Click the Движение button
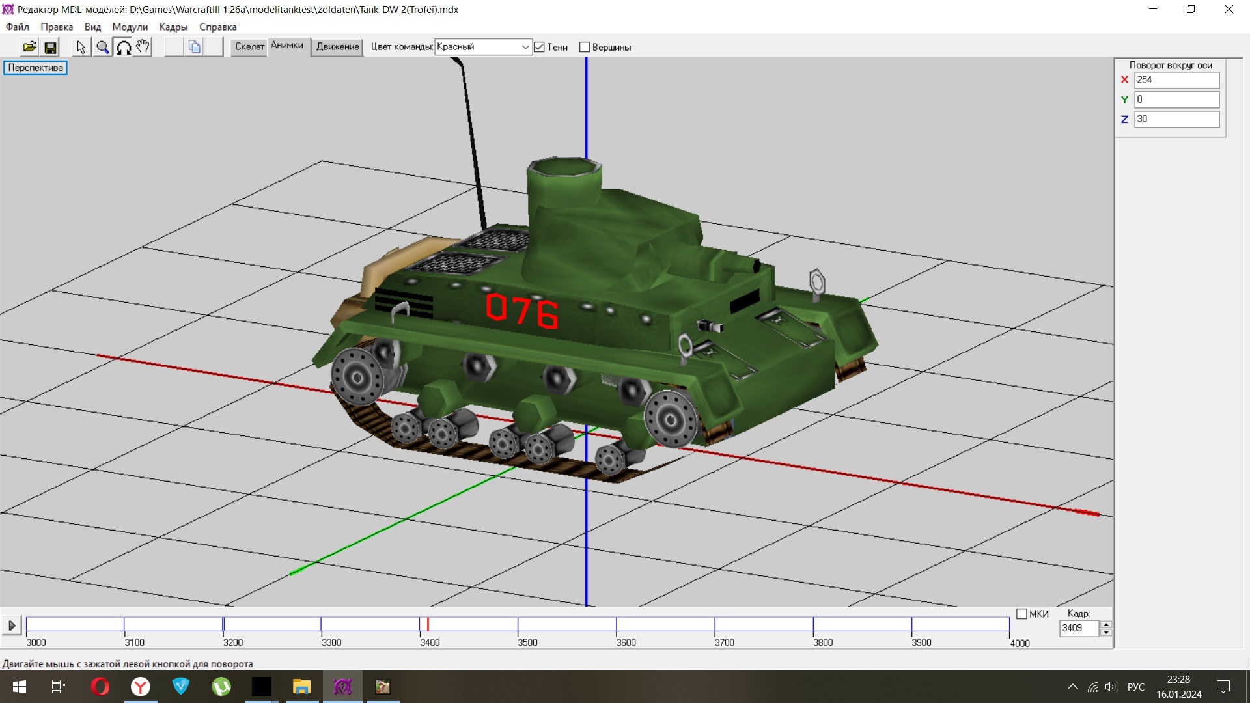Screen dimensions: 1250x703 [337, 47]
